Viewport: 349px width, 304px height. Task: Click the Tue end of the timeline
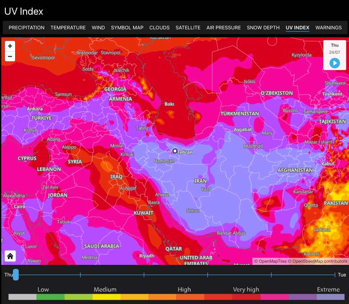(342, 275)
